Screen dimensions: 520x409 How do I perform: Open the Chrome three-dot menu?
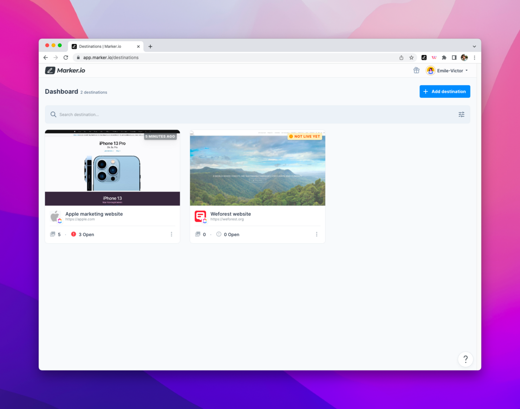point(474,58)
